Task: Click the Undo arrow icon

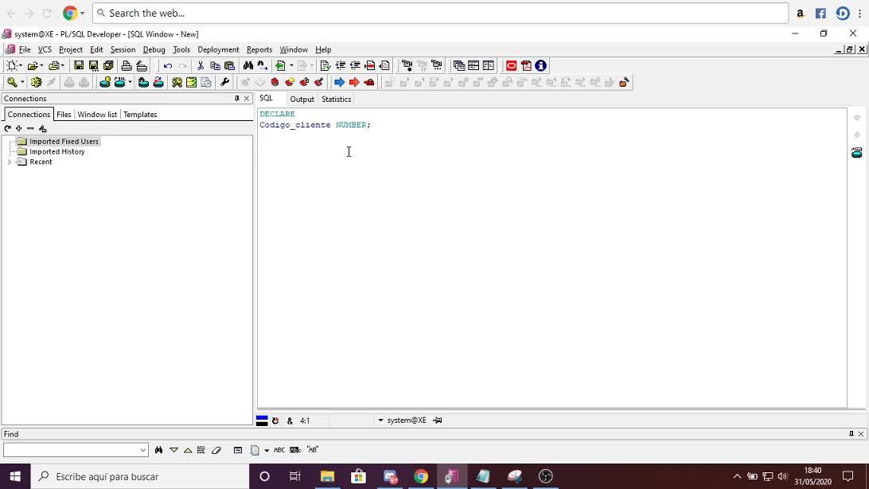Action: (x=167, y=66)
